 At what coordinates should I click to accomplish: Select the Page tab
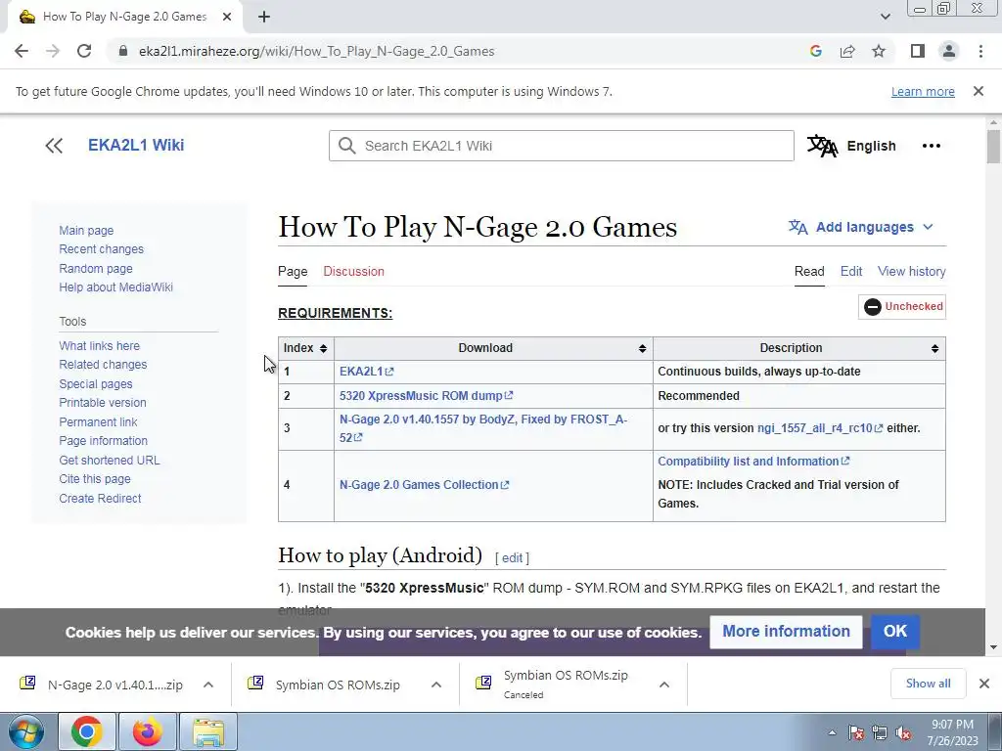[293, 272]
